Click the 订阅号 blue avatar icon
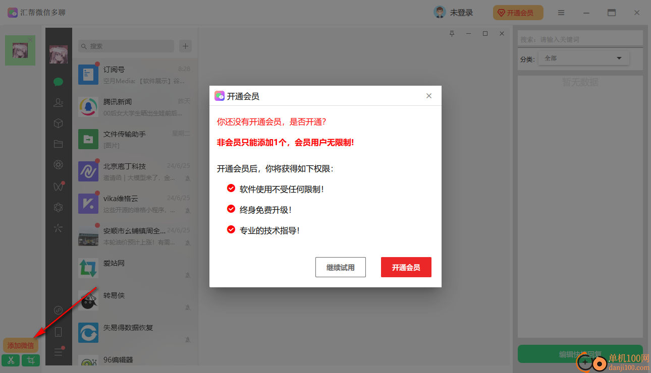The height and width of the screenshot is (373, 651). (88, 75)
